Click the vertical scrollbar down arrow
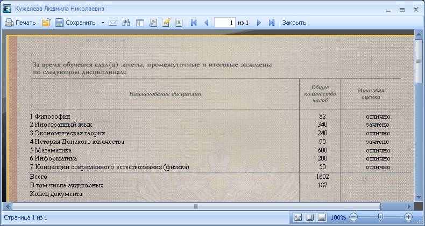425x226 pixels. tap(419, 198)
